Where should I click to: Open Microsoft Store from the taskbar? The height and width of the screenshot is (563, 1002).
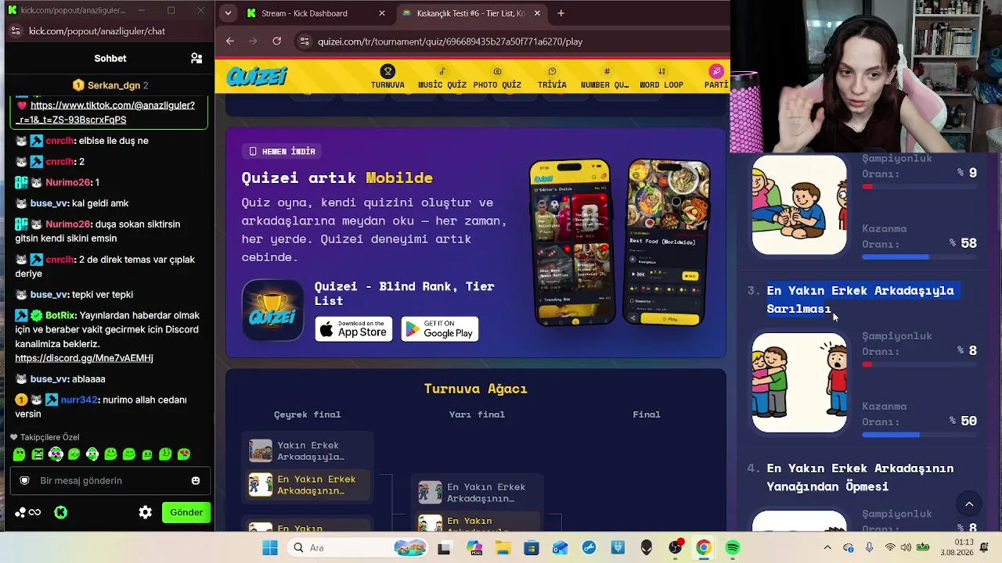point(532,548)
